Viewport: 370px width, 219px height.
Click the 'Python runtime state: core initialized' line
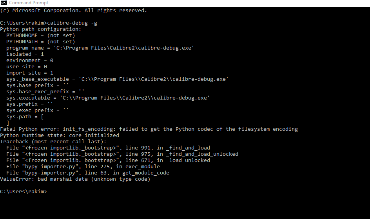(x=60, y=135)
